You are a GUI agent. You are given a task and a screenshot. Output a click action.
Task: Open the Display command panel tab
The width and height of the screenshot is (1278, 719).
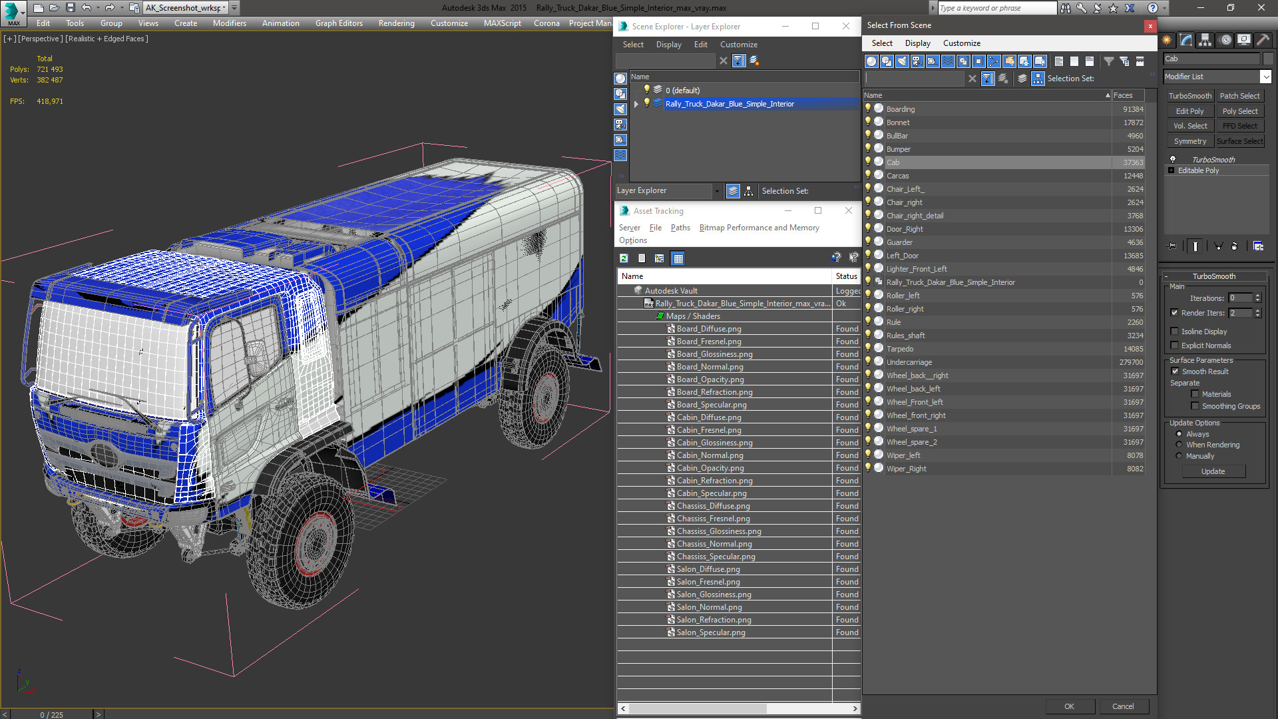pos(1244,40)
